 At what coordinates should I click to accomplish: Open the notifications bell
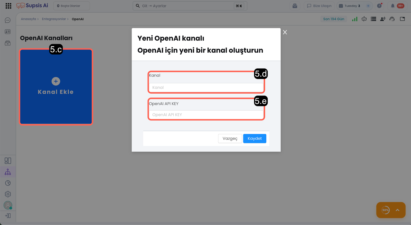tap(393, 6)
